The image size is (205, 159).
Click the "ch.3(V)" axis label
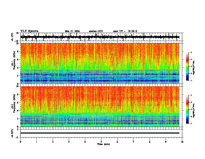point(12,133)
